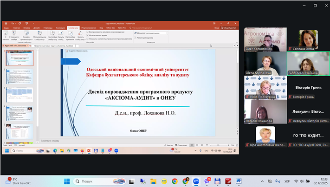Click the Пошук search box on taskbar

(x=99, y=181)
